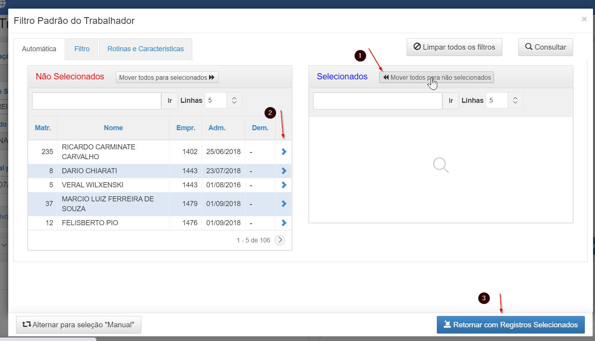Click admission date 01/08/2016
Viewport: 595px width, 341px height.
[224, 185]
